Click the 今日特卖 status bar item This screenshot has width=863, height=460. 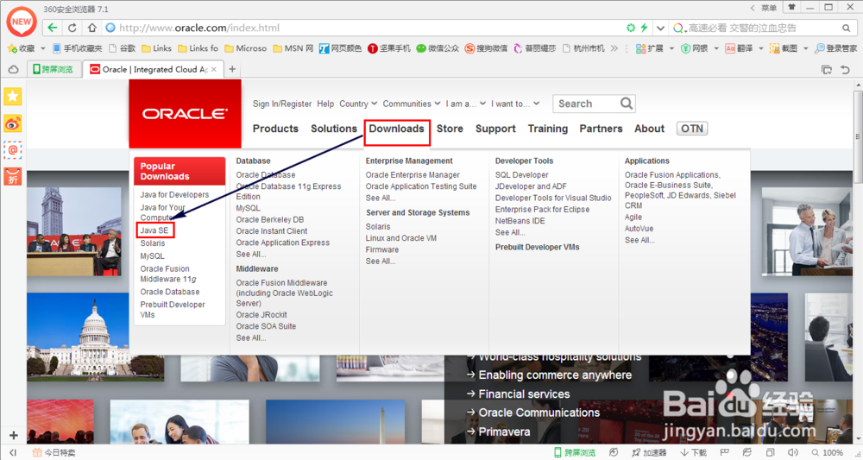(54, 452)
